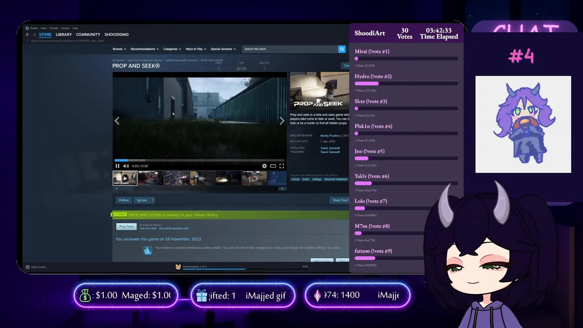Open the Friends menu

coord(54,28)
